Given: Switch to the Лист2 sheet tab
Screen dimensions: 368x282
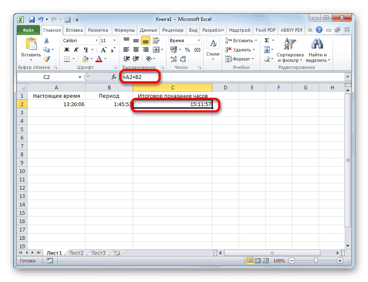Looking at the screenshot, I should [x=76, y=253].
